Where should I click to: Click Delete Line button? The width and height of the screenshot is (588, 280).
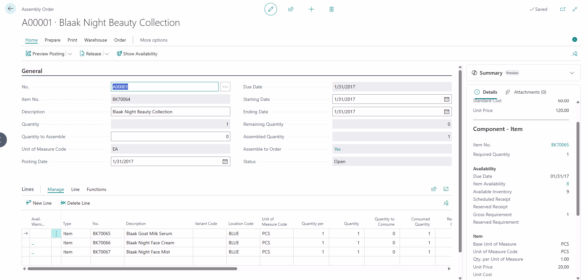coord(75,203)
